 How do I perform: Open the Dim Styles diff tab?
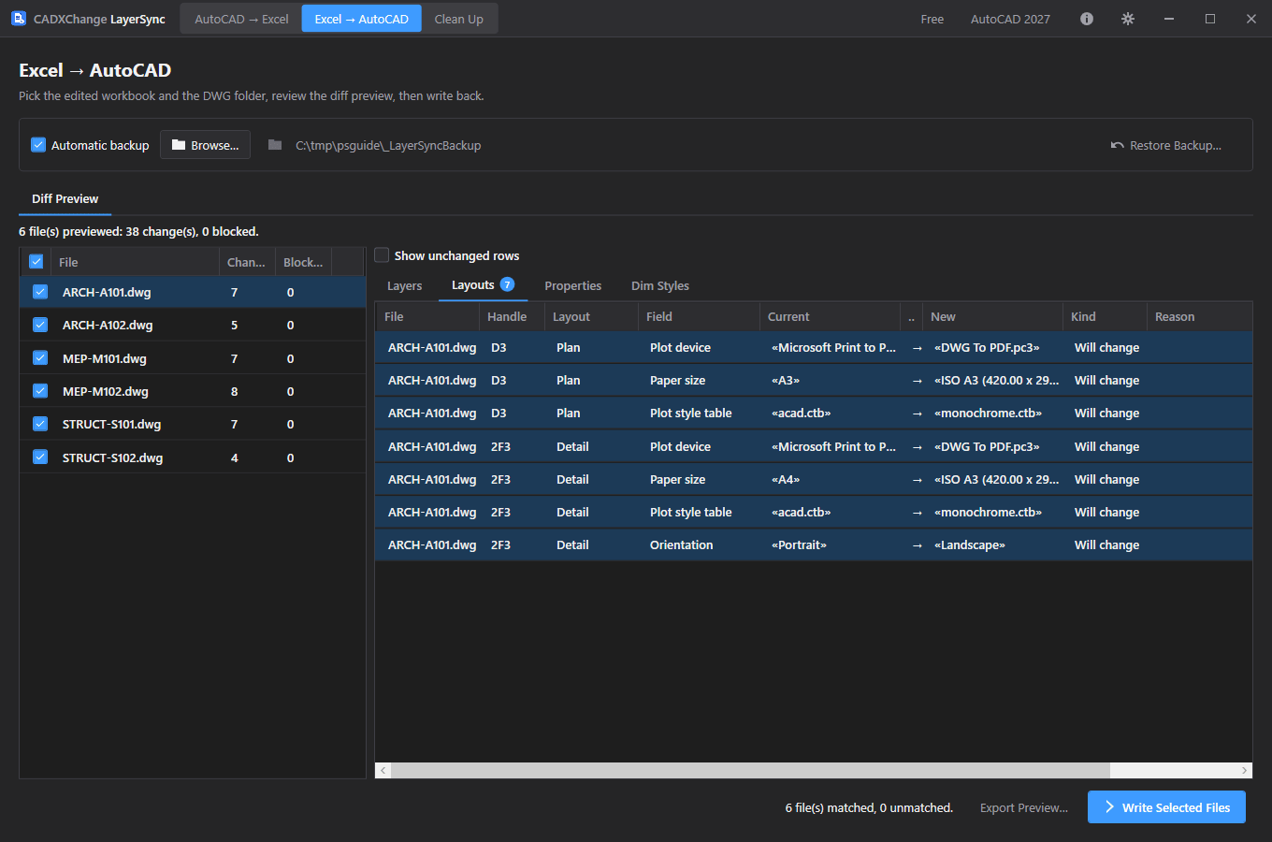(x=660, y=285)
